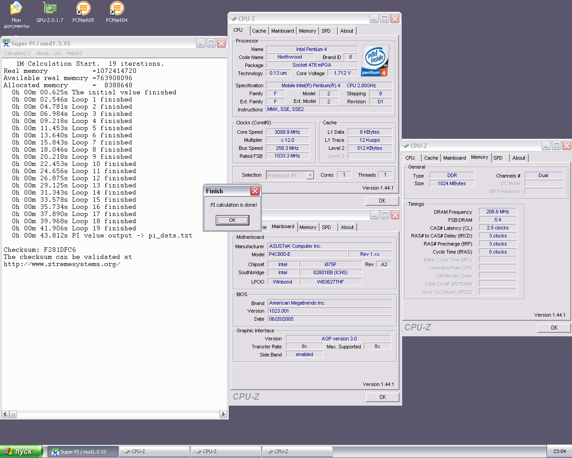The width and height of the screenshot is (572, 458).
Task: Click the Intel Pentium 4 logo in CPU-Z
Action: (x=375, y=60)
